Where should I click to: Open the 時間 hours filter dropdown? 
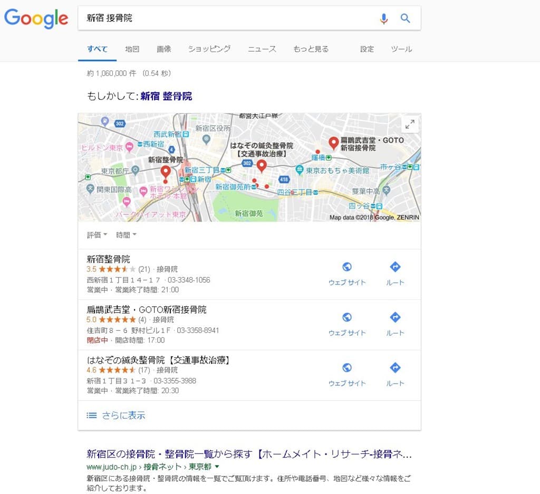click(x=126, y=235)
